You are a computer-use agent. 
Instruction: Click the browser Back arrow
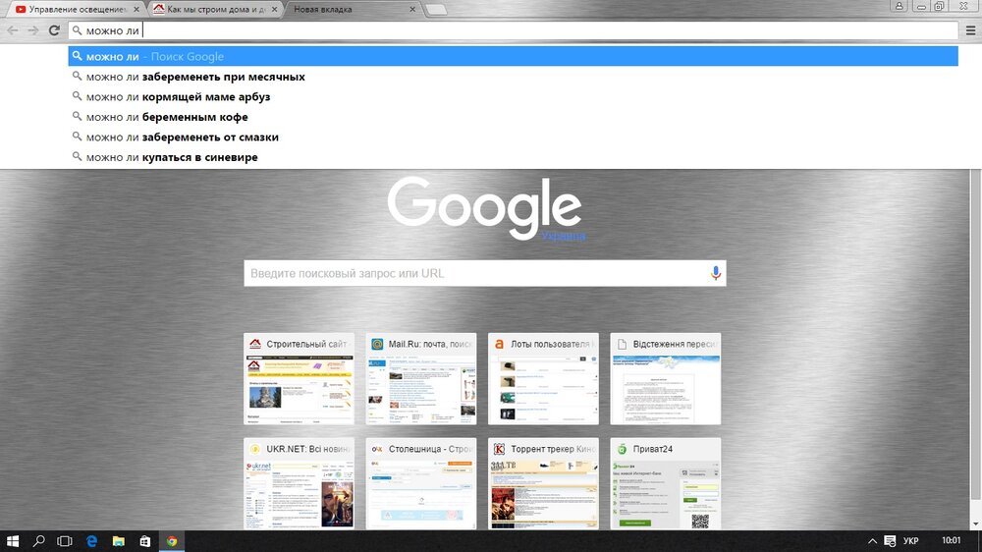point(13,30)
